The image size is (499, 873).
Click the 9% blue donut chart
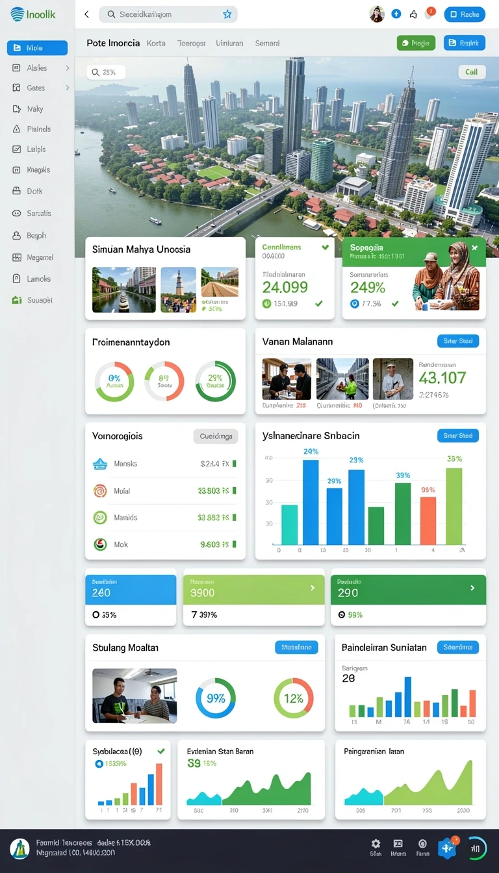click(x=216, y=698)
